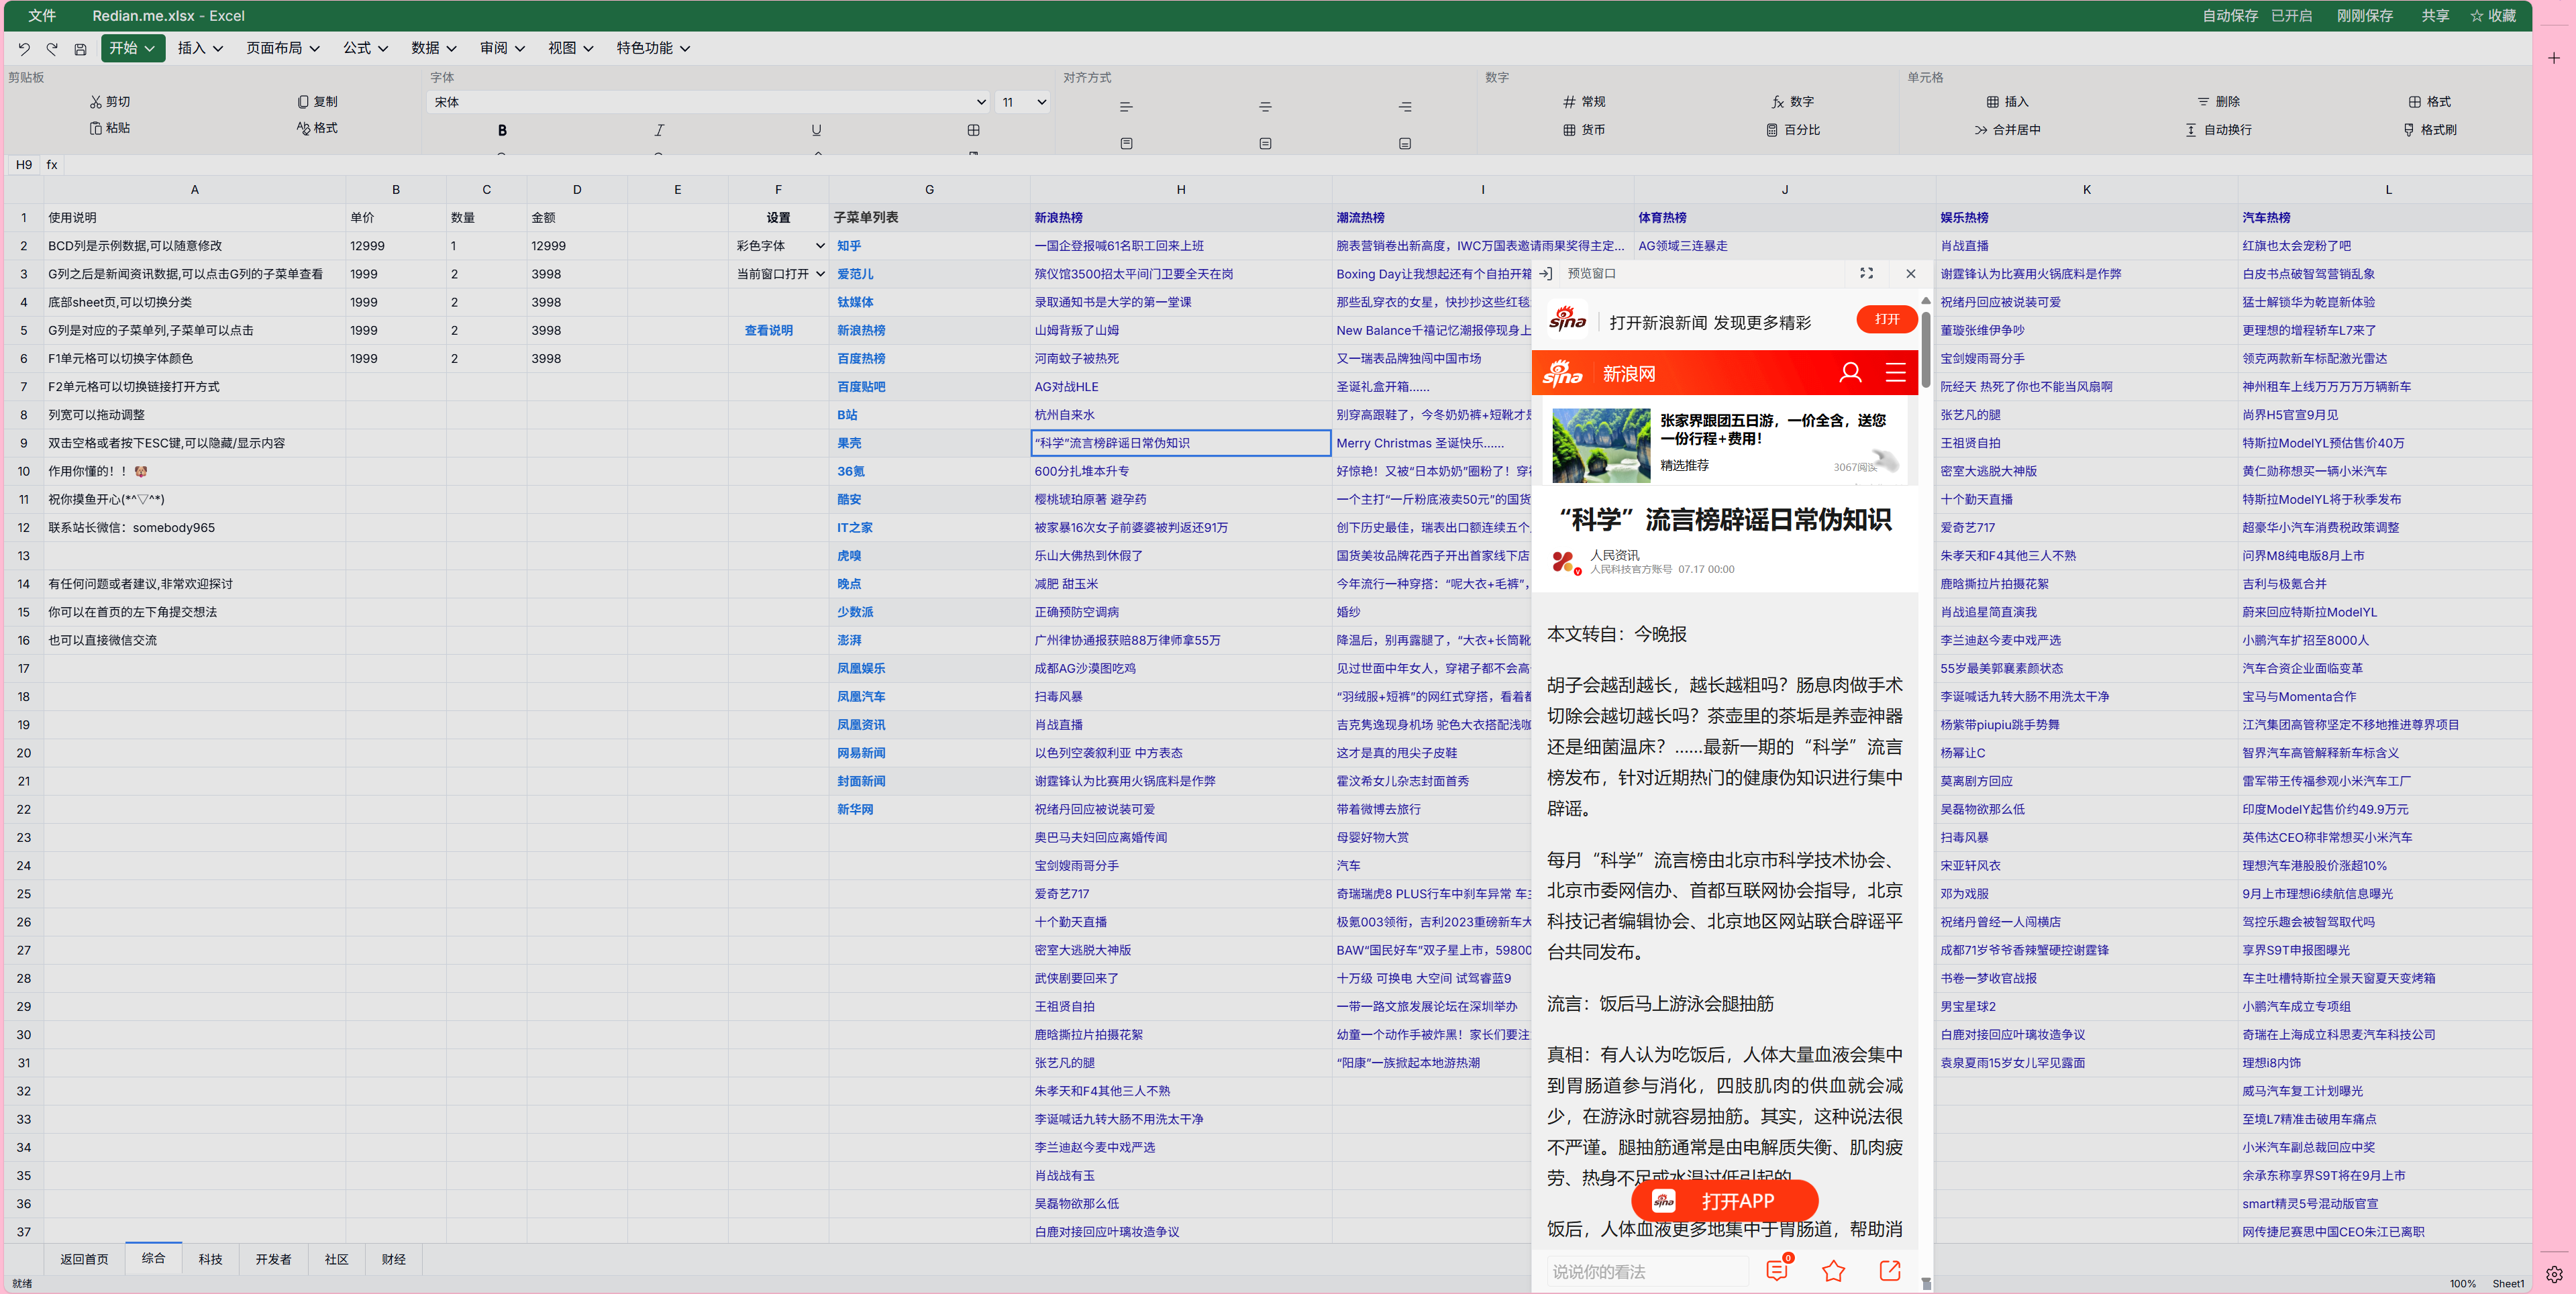This screenshot has height=1294, width=2576.
Task: Click the undo arrow icon
Action: (24, 48)
